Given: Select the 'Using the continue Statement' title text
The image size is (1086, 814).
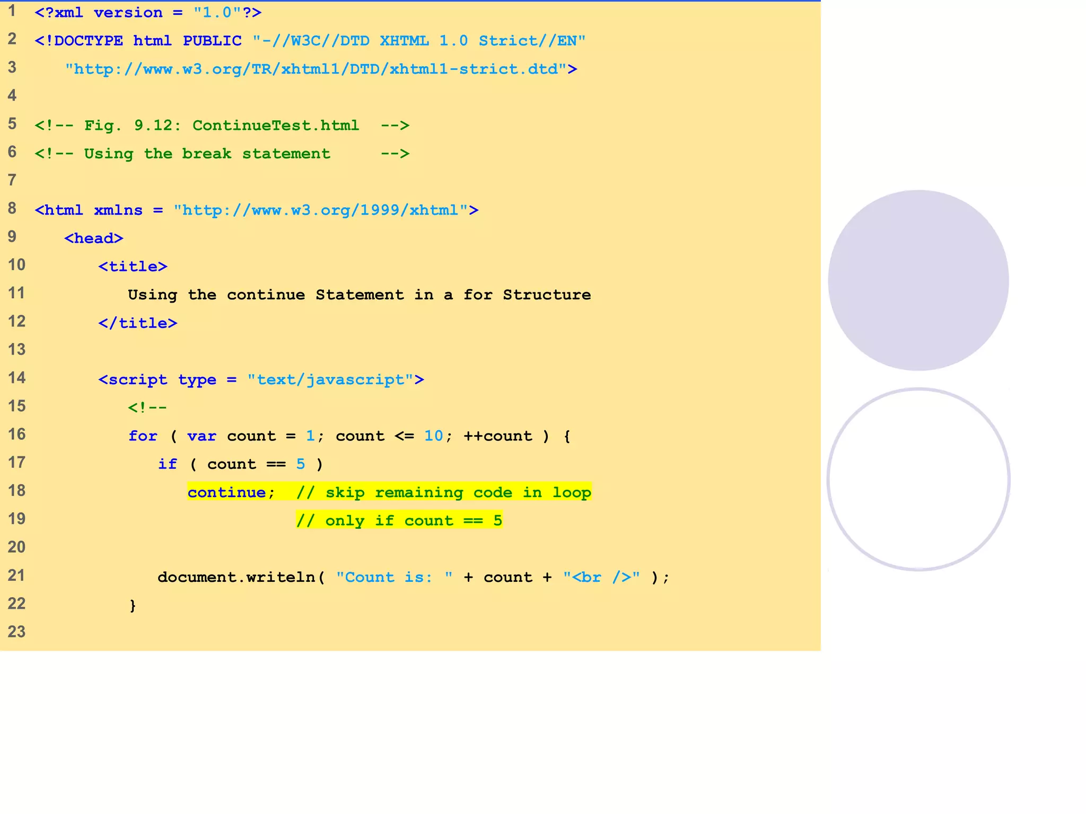Looking at the screenshot, I should click(x=360, y=295).
